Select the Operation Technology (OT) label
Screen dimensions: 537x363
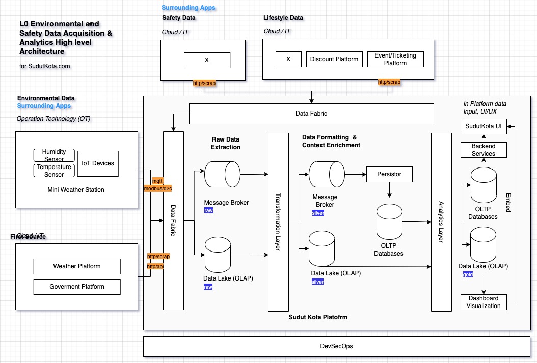point(53,119)
